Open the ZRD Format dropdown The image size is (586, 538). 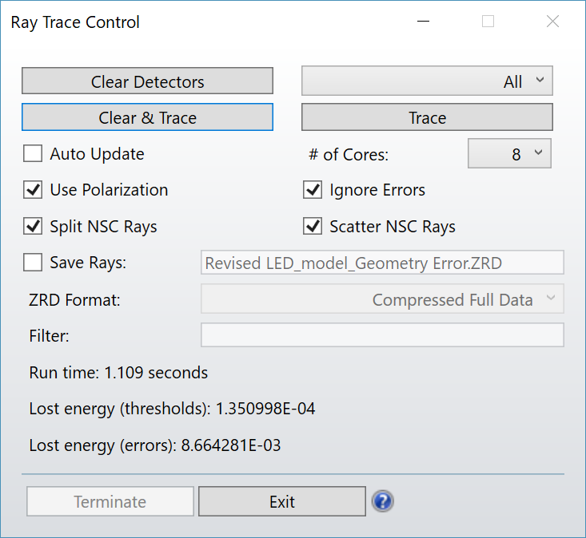pos(382,299)
